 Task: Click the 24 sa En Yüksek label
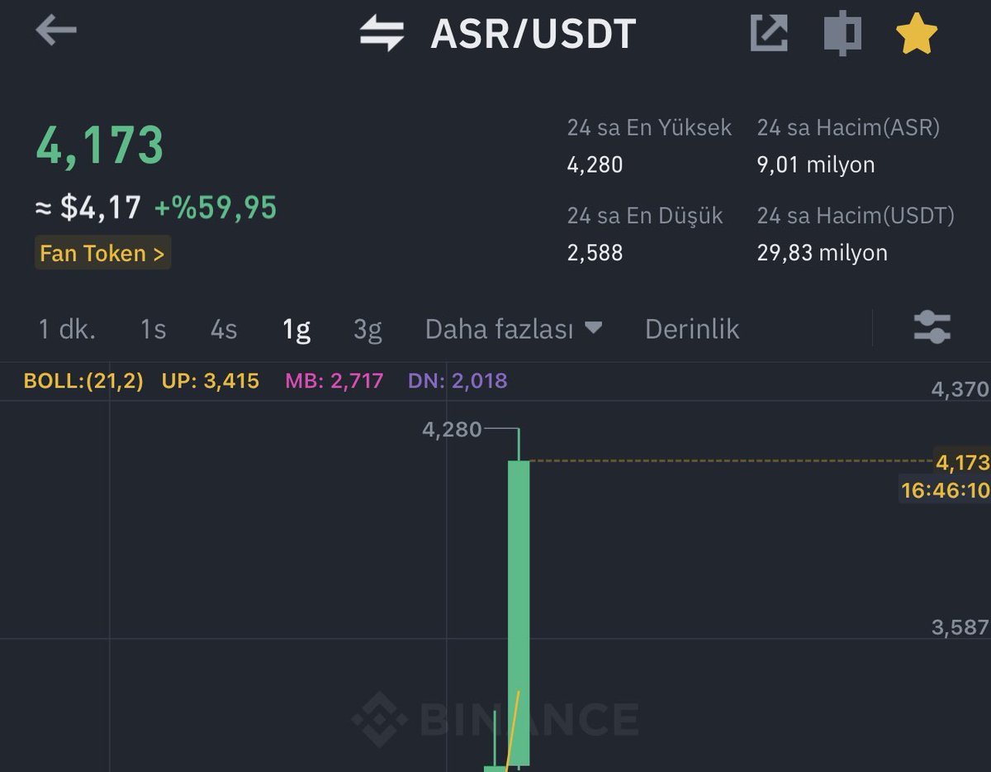coord(649,127)
